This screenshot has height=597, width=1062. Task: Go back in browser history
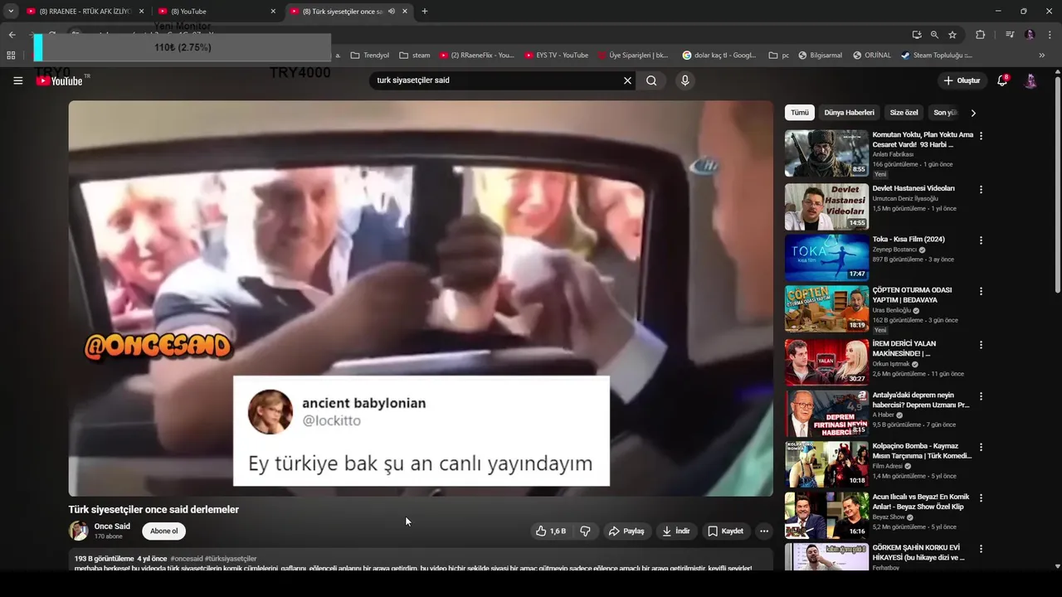point(12,35)
